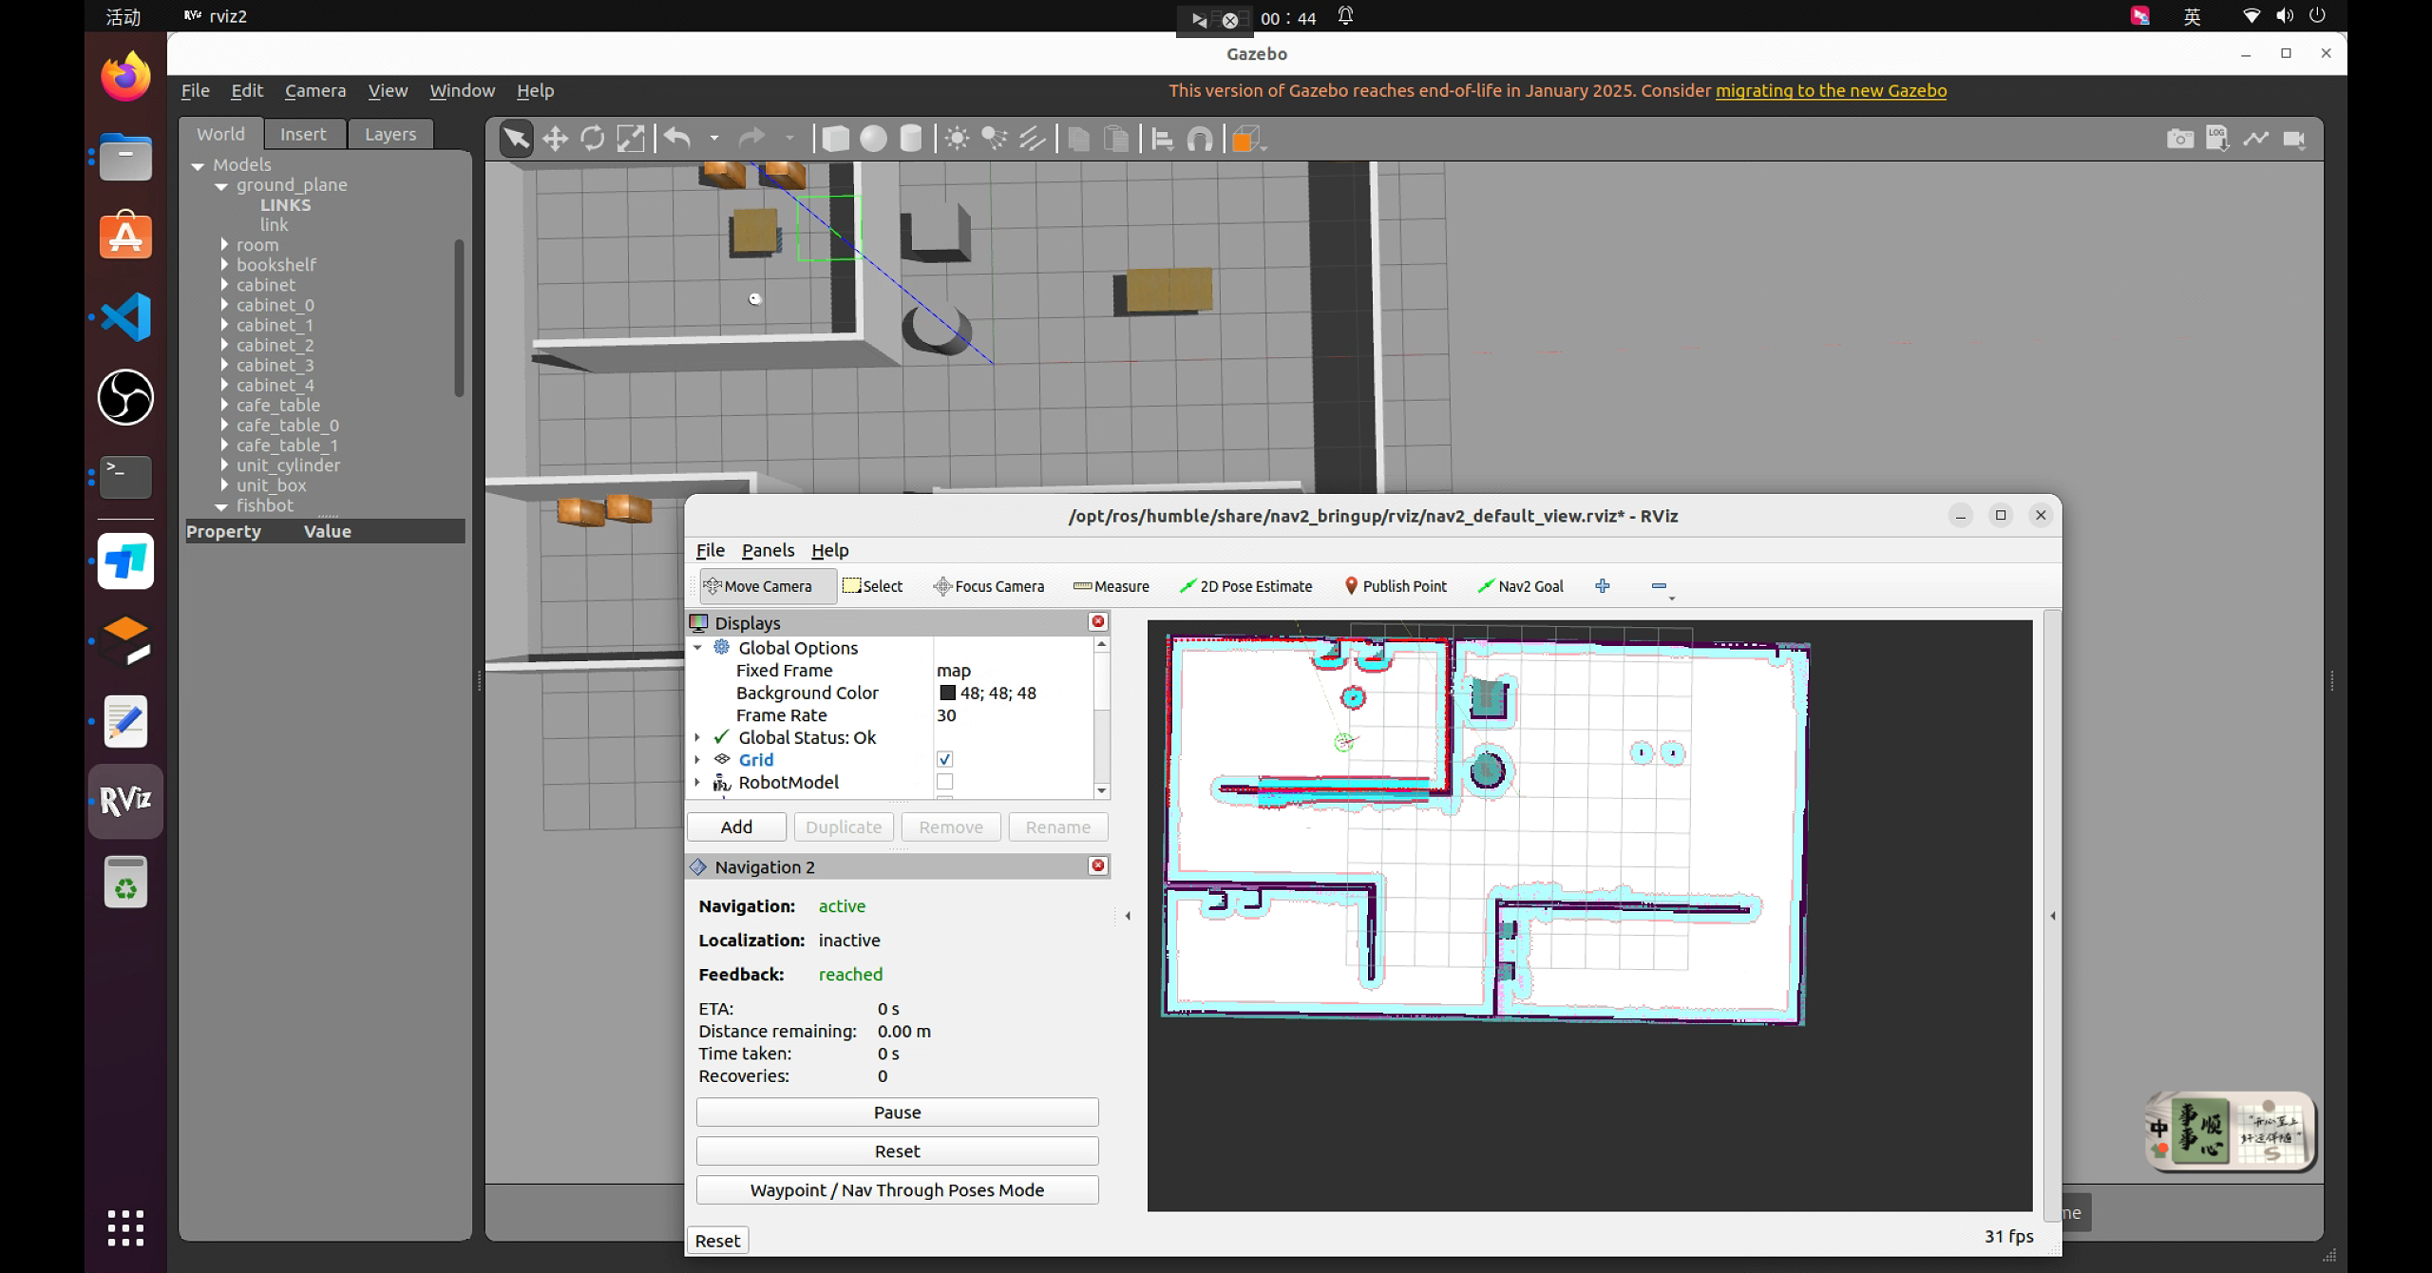Edit the Fixed Frame value map
Screen dimensions: 2432x1273
click(1013, 670)
